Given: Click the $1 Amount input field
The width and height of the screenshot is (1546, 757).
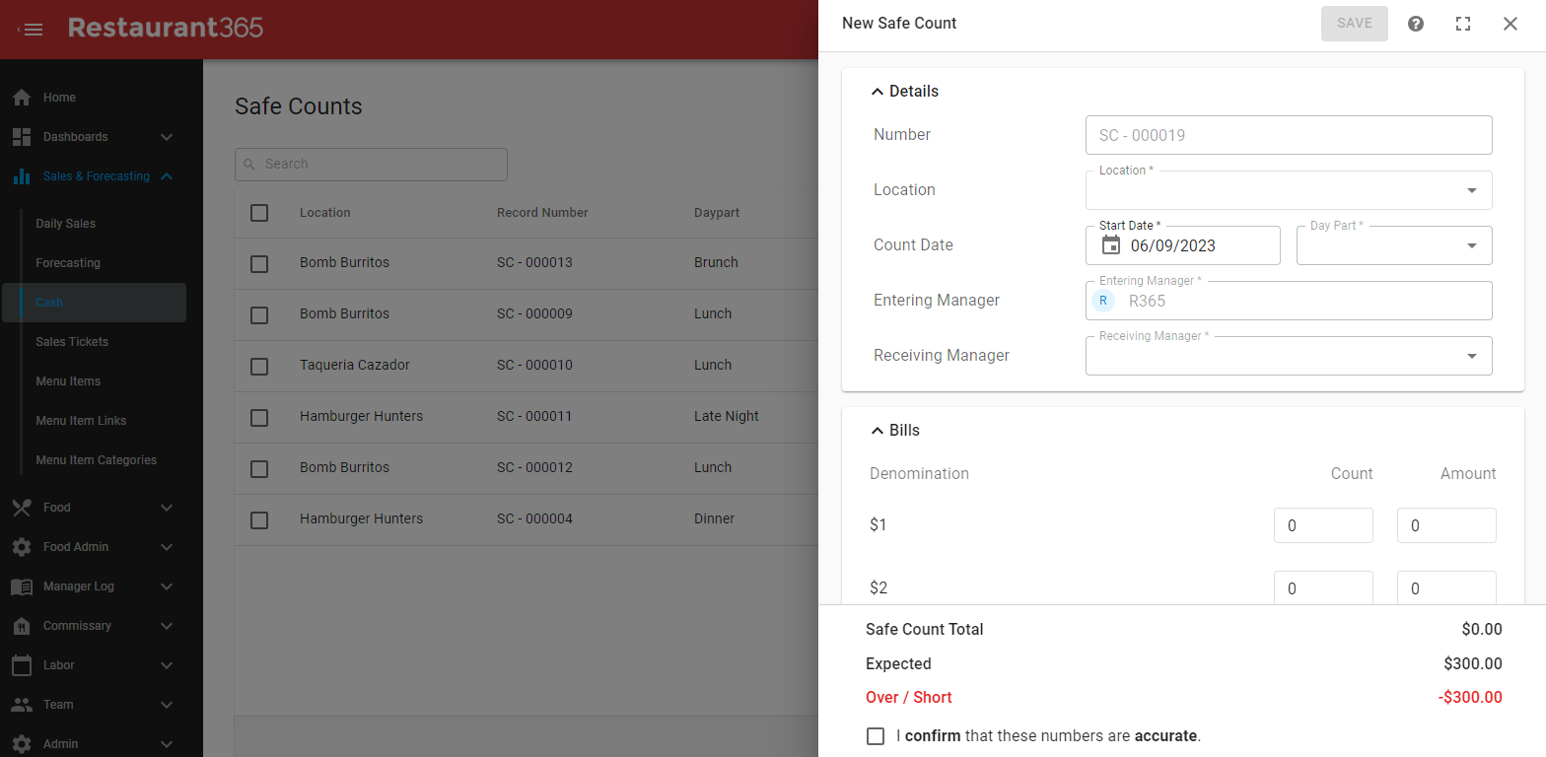Looking at the screenshot, I should coord(1446,525).
